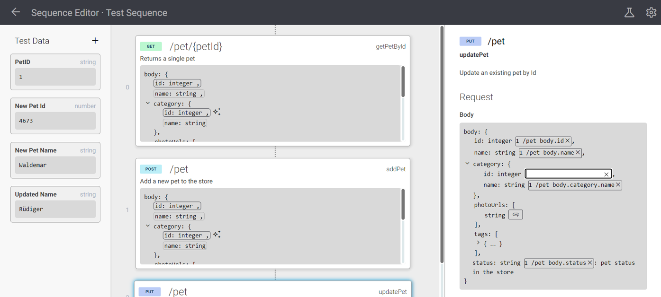Image resolution: width=661 pixels, height=297 pixels.
Task: Collapse category in getPetById body
Action: pyautogui.click(x=148, y=103)
